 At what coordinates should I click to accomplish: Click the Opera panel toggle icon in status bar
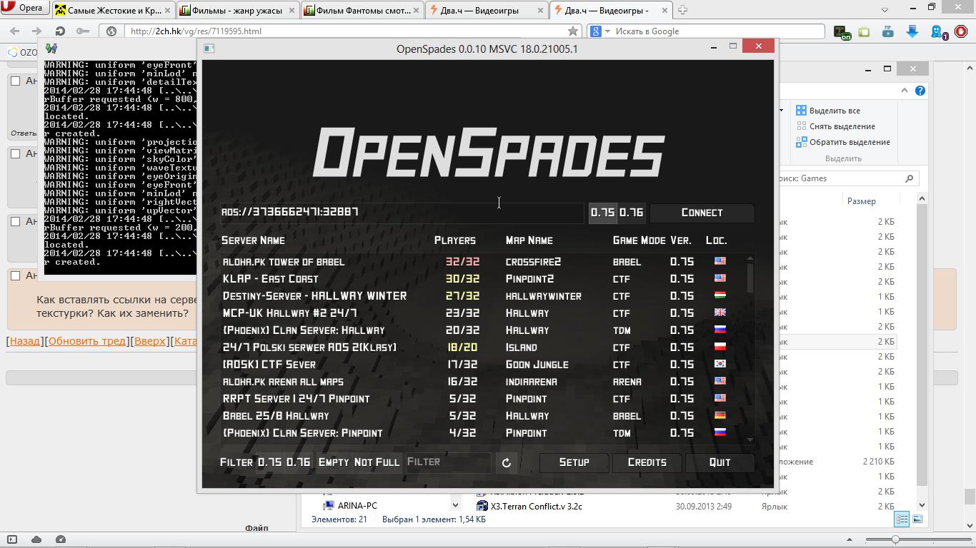(x=12, y=539)
